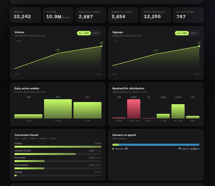This screenshot has width=215, height=186.
Task: Click the 500+ PnL bar with 716
Action: click(x=193, y=117)
